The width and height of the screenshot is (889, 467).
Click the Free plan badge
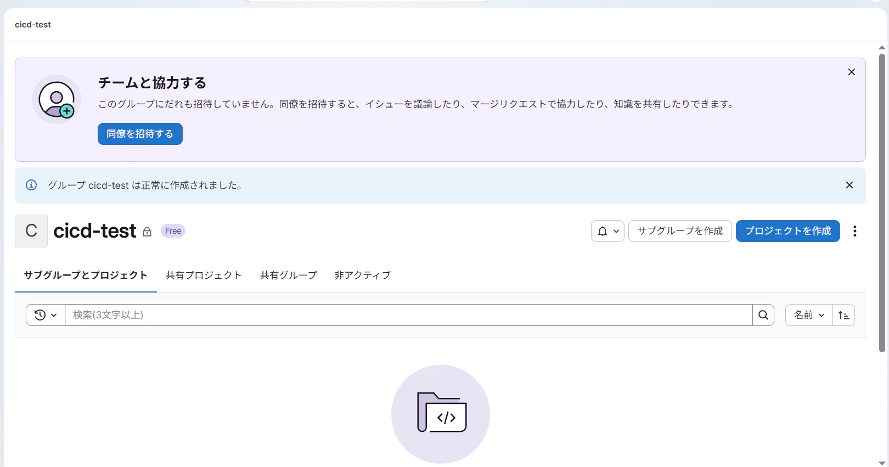click(x=173, y=231)
